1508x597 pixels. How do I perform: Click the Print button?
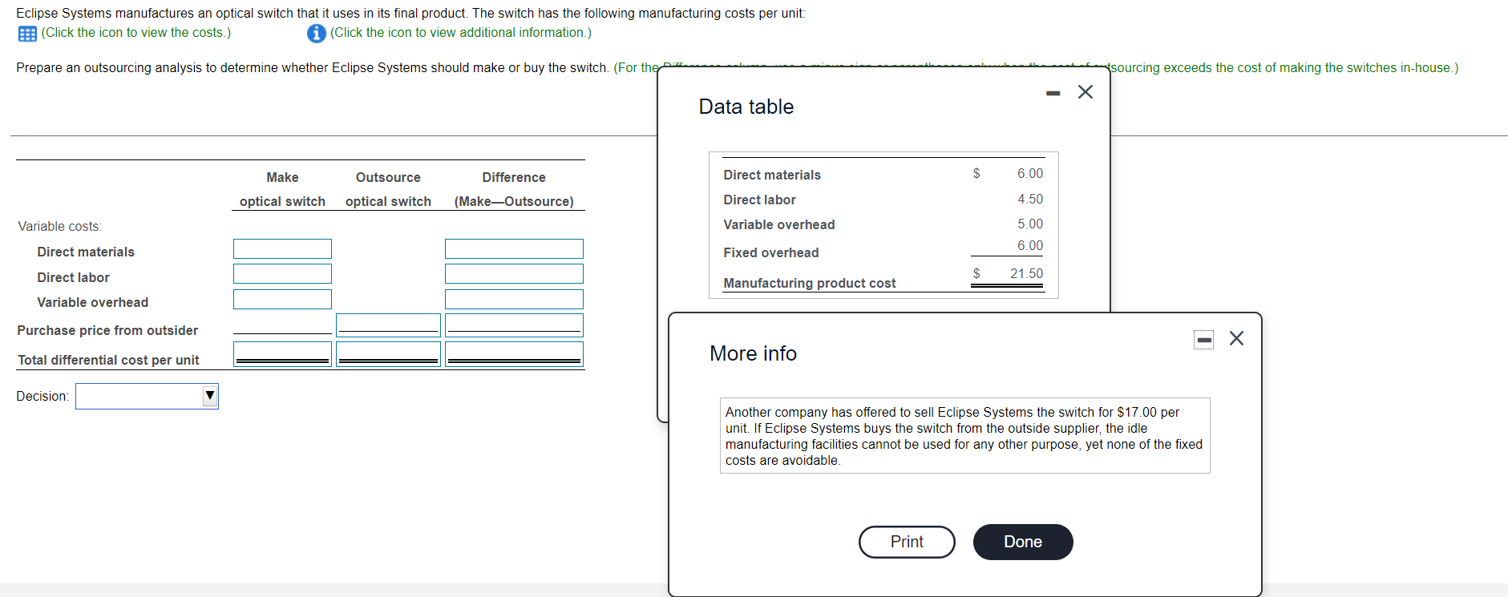tap(907, 542)
